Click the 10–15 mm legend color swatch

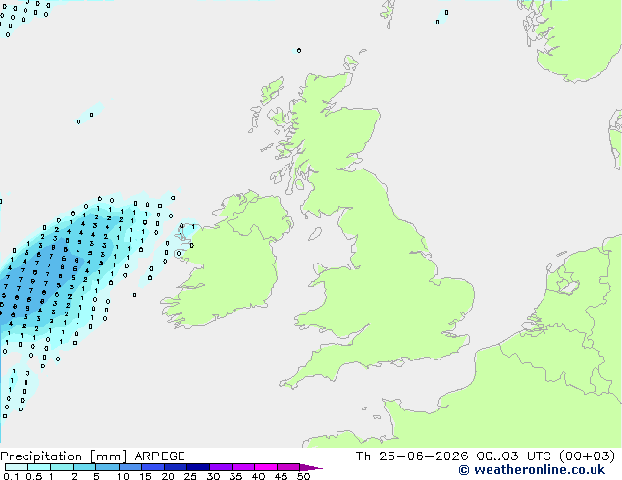pos(130,467)
